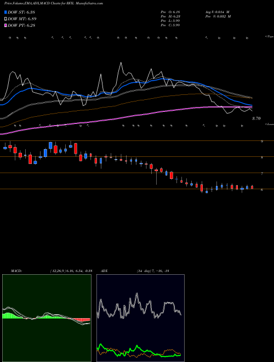Click the price axis label 7

[x=262, y=174]
